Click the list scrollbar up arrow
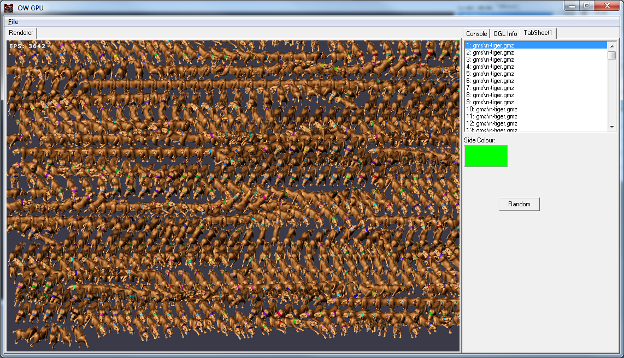 (612, 46)
